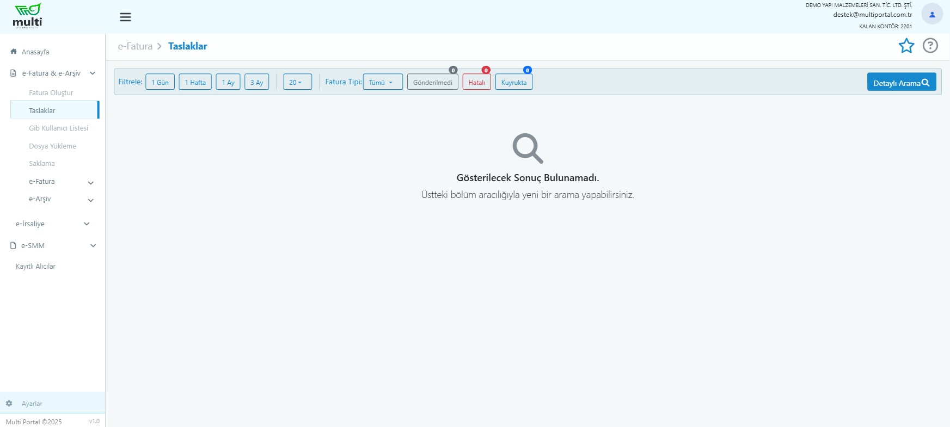Filter by 1 Ay
This screenshot has height=427, width=950.
(x=228, y=82)
